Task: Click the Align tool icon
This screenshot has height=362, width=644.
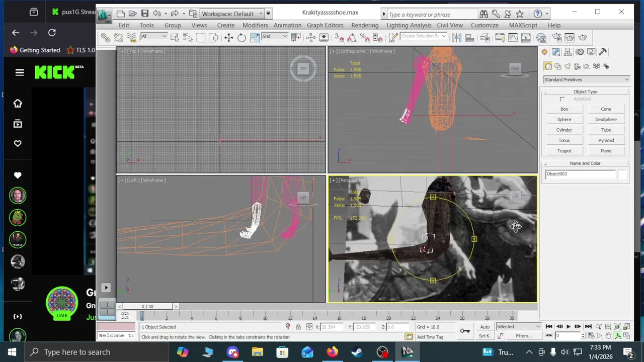Action: [x=469, y=38]
